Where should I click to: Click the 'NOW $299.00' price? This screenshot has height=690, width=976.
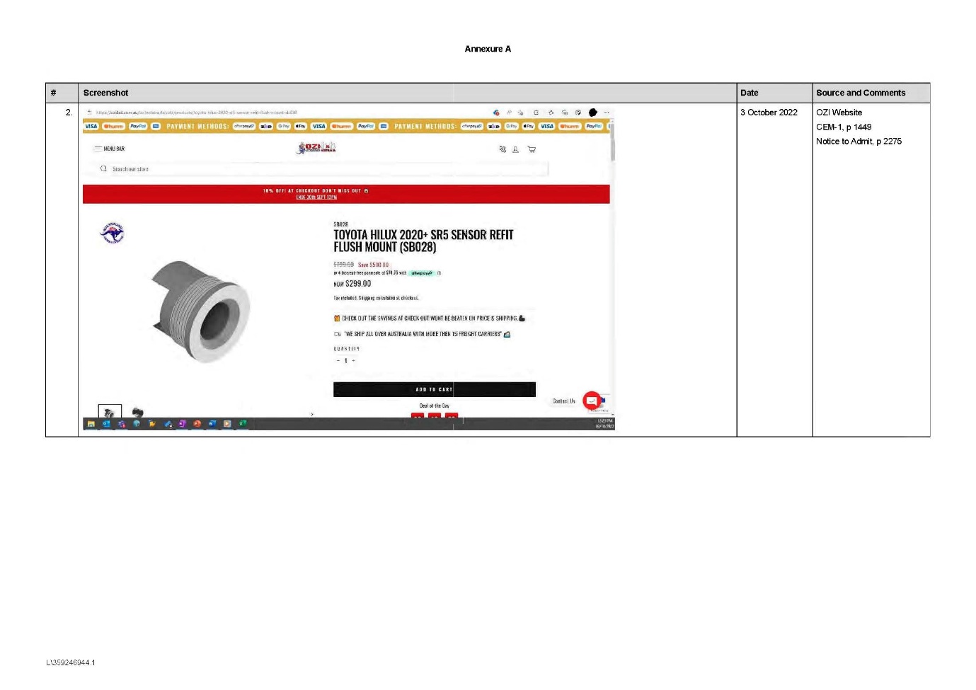tap(352, 284)
